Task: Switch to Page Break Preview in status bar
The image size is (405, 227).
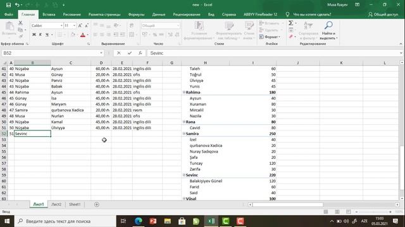Action: coord(348,212)
